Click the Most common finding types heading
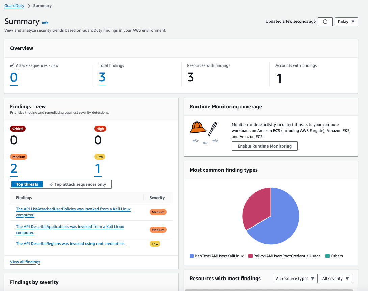The image size is (368, 291). pyautogui.click(x=224, y=170)
